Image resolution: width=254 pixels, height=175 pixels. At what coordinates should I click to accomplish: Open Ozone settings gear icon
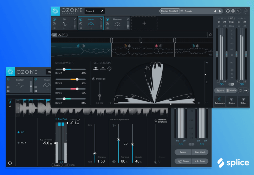click(233, 11)
